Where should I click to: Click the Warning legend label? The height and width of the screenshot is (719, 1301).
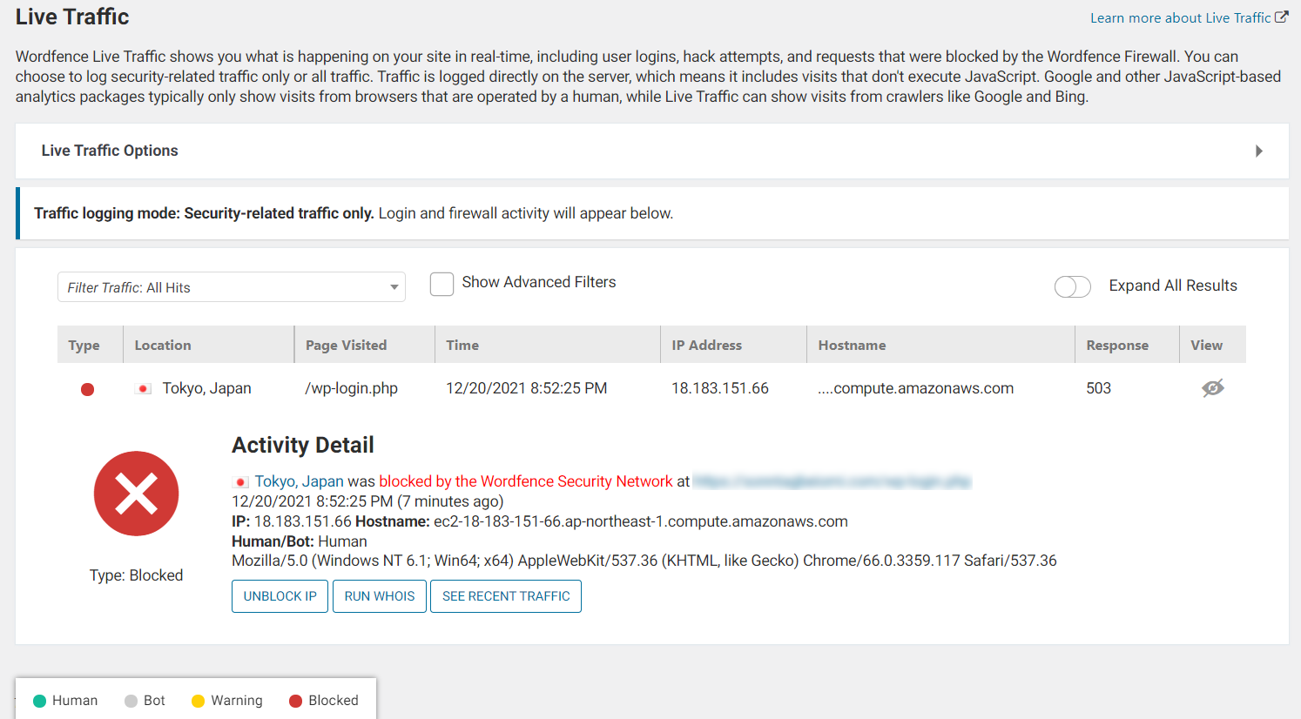coord(237,701)
